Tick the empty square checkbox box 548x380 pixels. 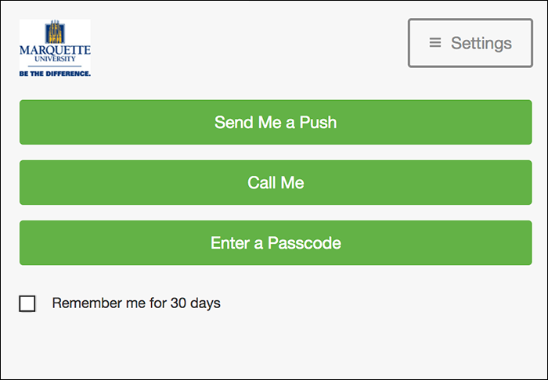tap(27, 303)
